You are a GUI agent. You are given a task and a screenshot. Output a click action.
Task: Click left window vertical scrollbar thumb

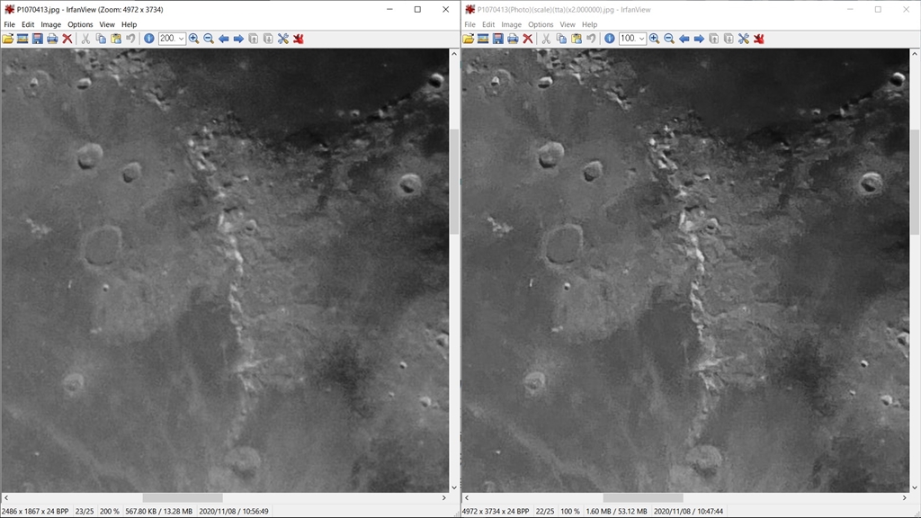pyautogui.click(x=454, y=181)
